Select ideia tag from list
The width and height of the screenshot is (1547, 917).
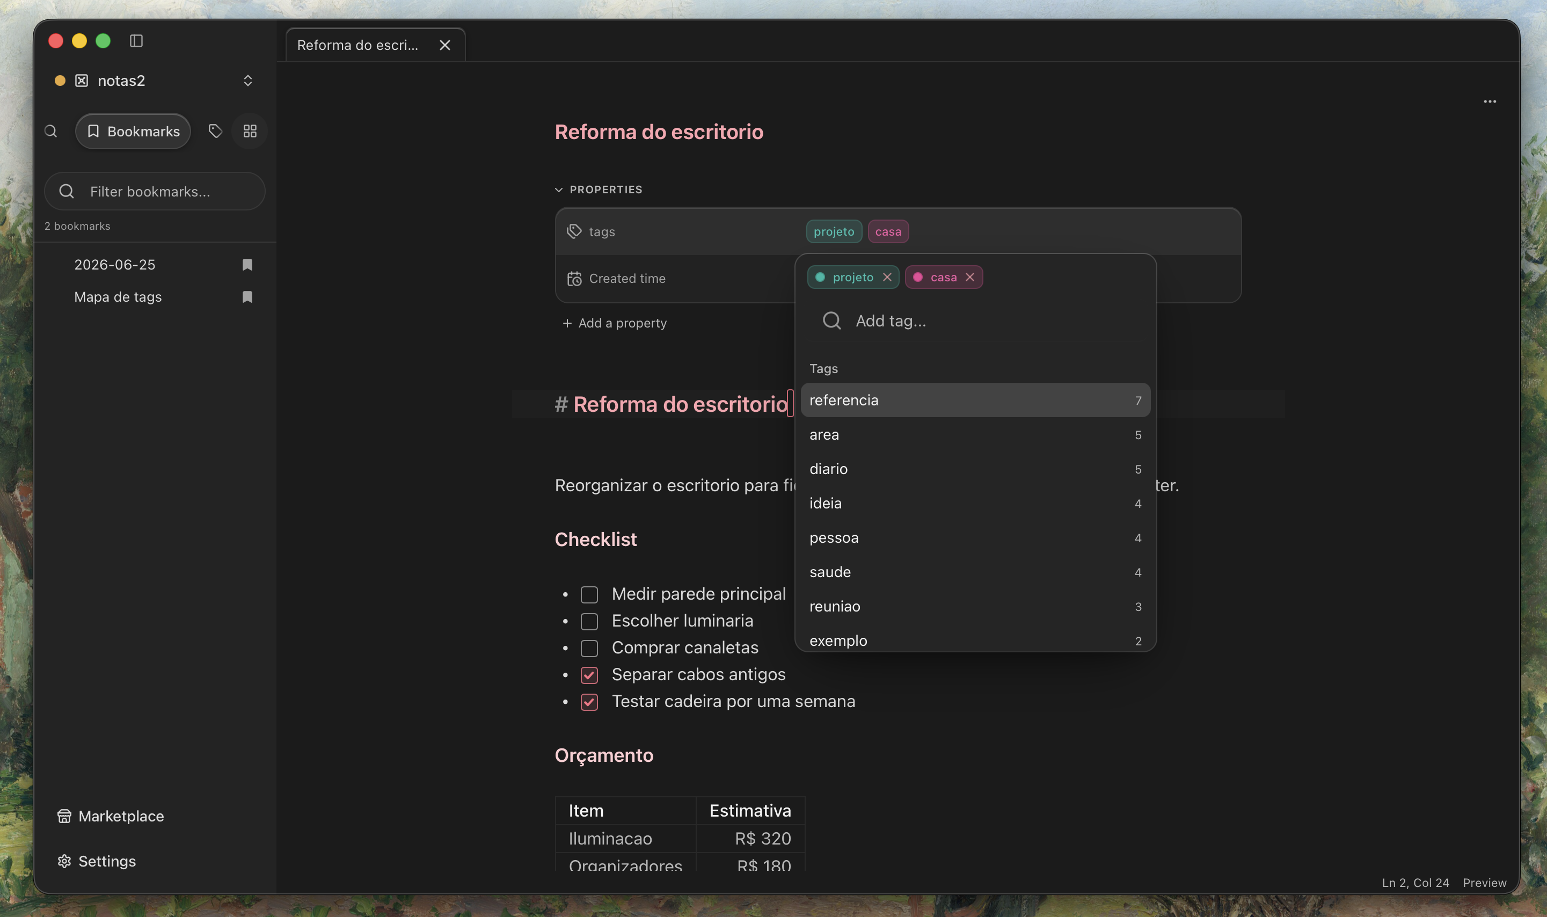coord(975,503)
